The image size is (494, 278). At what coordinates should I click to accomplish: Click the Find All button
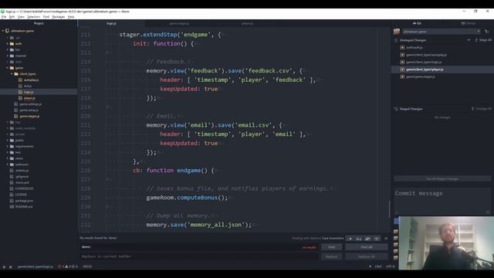(x=367, y=247)
